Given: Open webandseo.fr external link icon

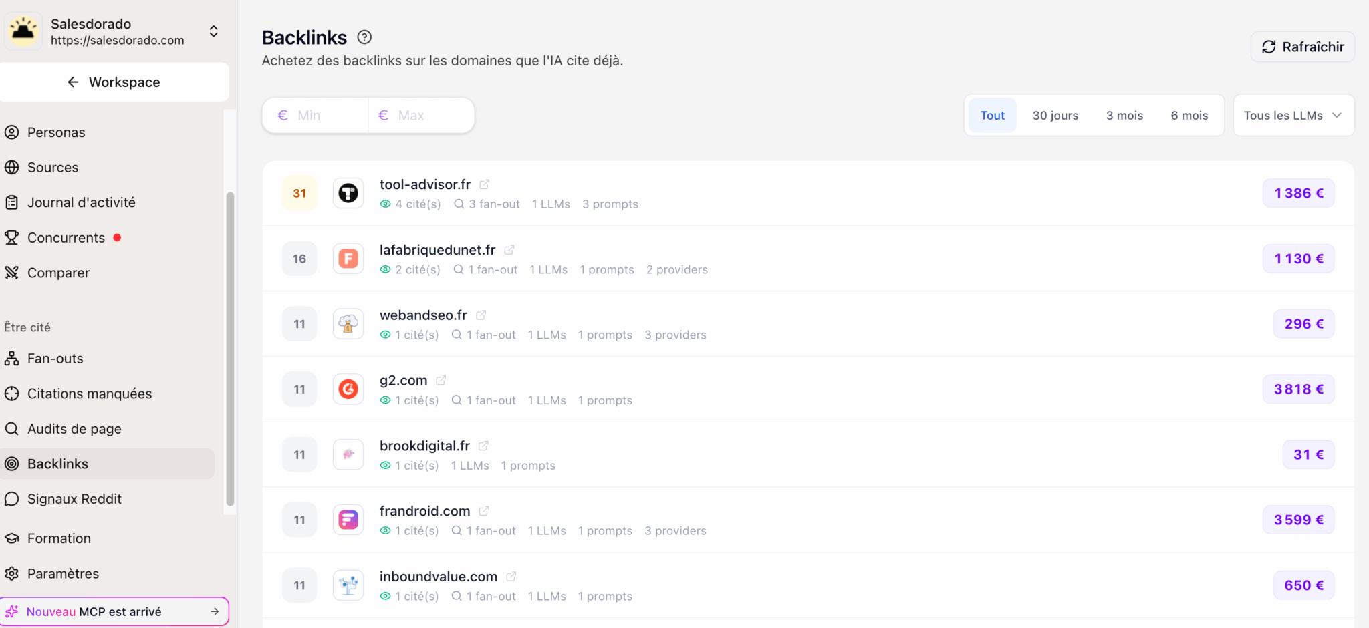Looking at the screenshot, I should [x=481, y=315].
